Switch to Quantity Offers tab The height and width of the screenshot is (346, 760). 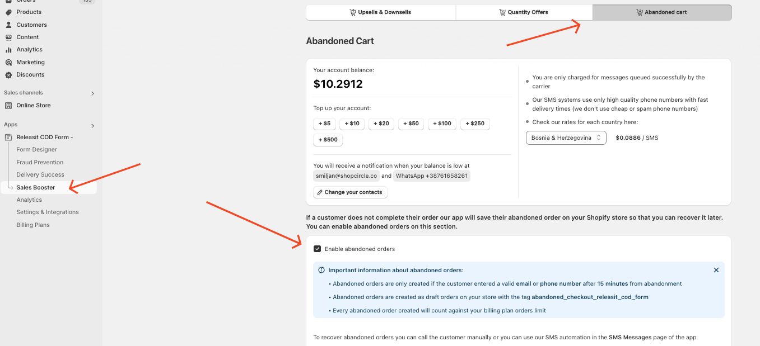[x=524, y=12]
